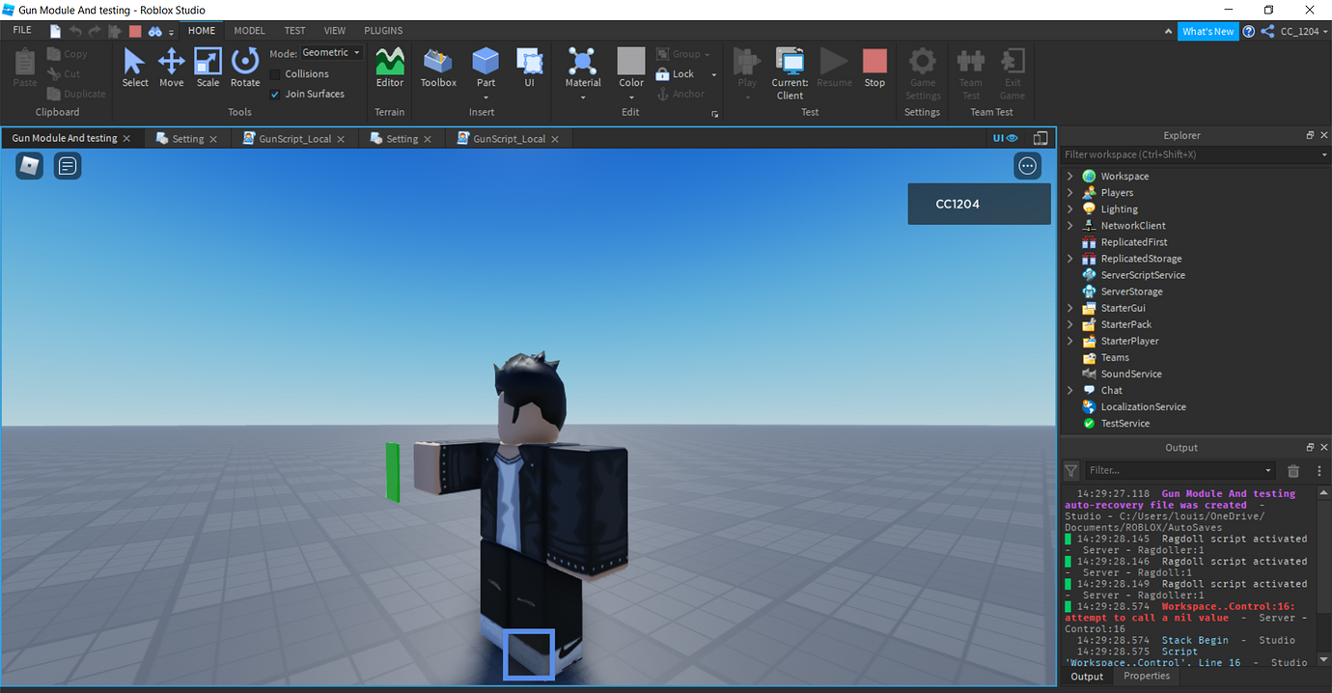The image size is (1332, 693).
Task: Select Lighting in Explorer
Action: (1119, 209)
